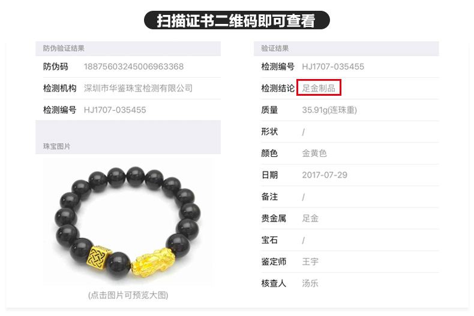Click the square gold bead on bracelet
Screen dimensions: 474x316
[x=99, y=256]
